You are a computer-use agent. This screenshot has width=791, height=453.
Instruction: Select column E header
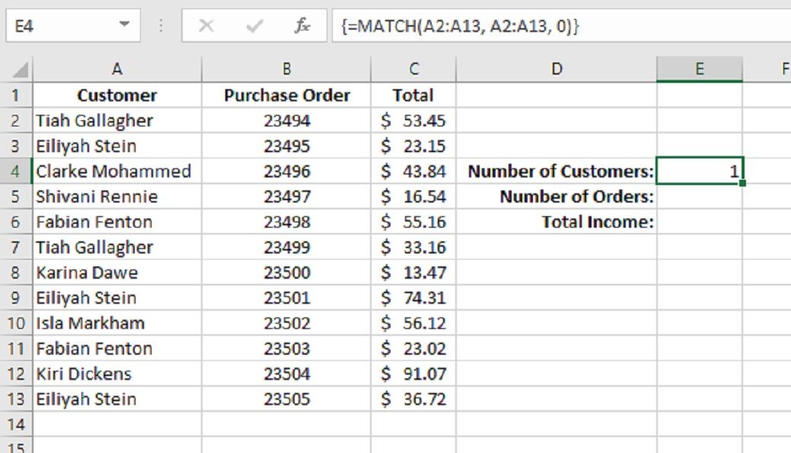[700, 69]
